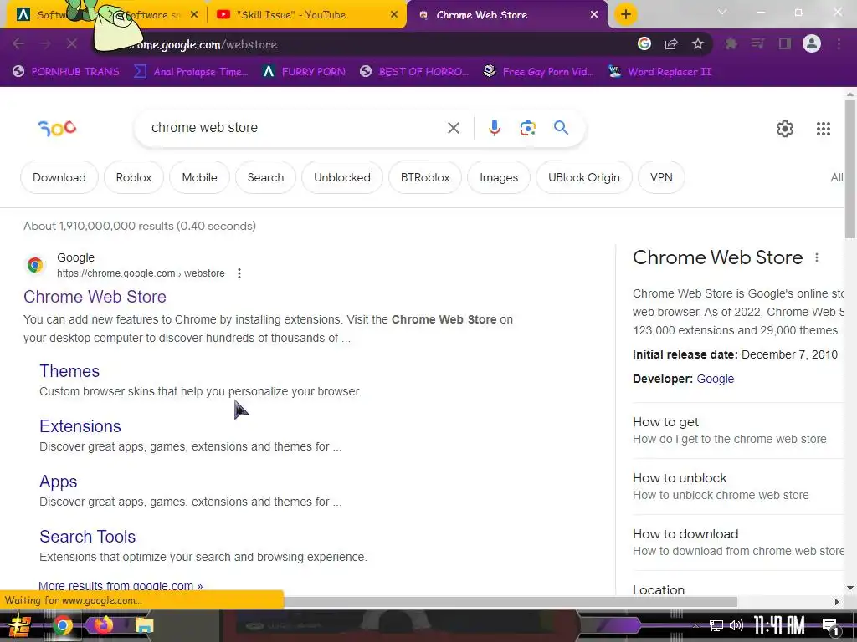
Task: Expand the How to download section
Action: coord(738,542)
